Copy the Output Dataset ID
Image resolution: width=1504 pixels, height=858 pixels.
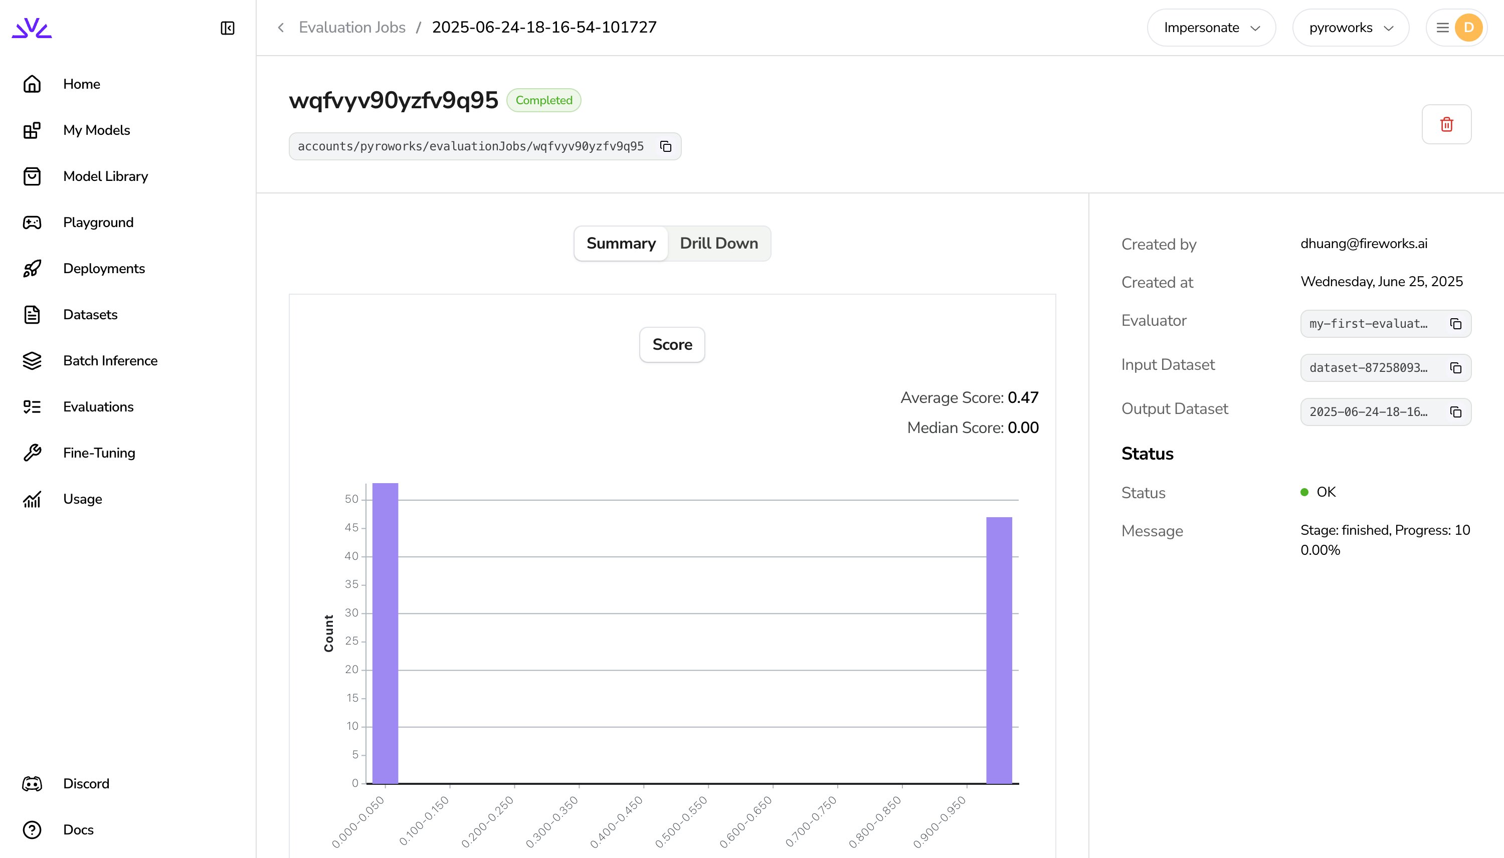1456,412
